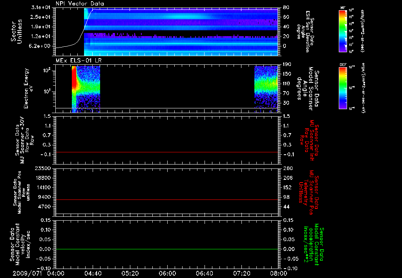Select the 'NPI Vector Data' panel title
The width and height of the screenshot is (402, 278).
[80, 4]
